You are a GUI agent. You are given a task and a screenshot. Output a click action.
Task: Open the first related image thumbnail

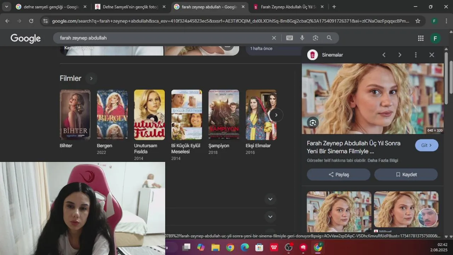click(x=339, y=211)
